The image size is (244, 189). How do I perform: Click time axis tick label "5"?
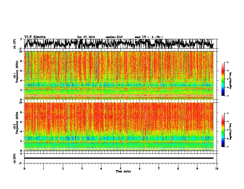point(120,169)
